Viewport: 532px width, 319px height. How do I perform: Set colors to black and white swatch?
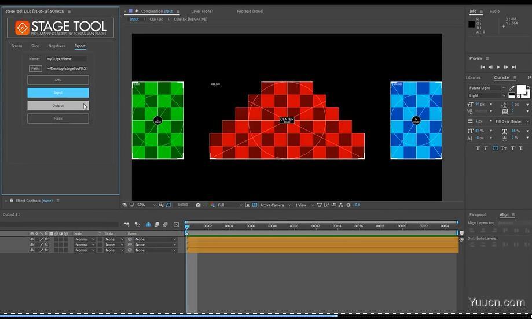point(511,95)
